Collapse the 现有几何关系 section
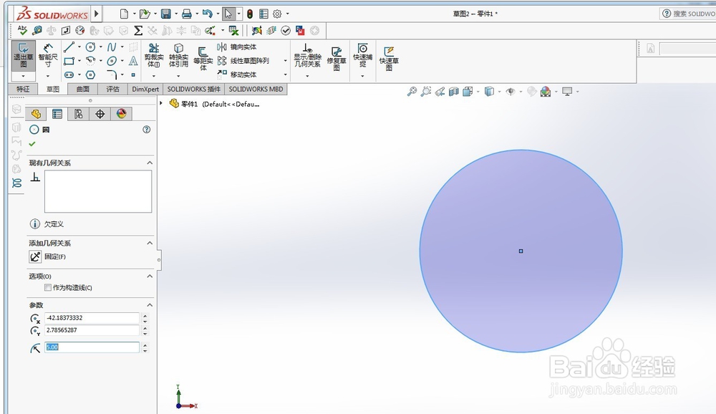 tap(150, 163)
